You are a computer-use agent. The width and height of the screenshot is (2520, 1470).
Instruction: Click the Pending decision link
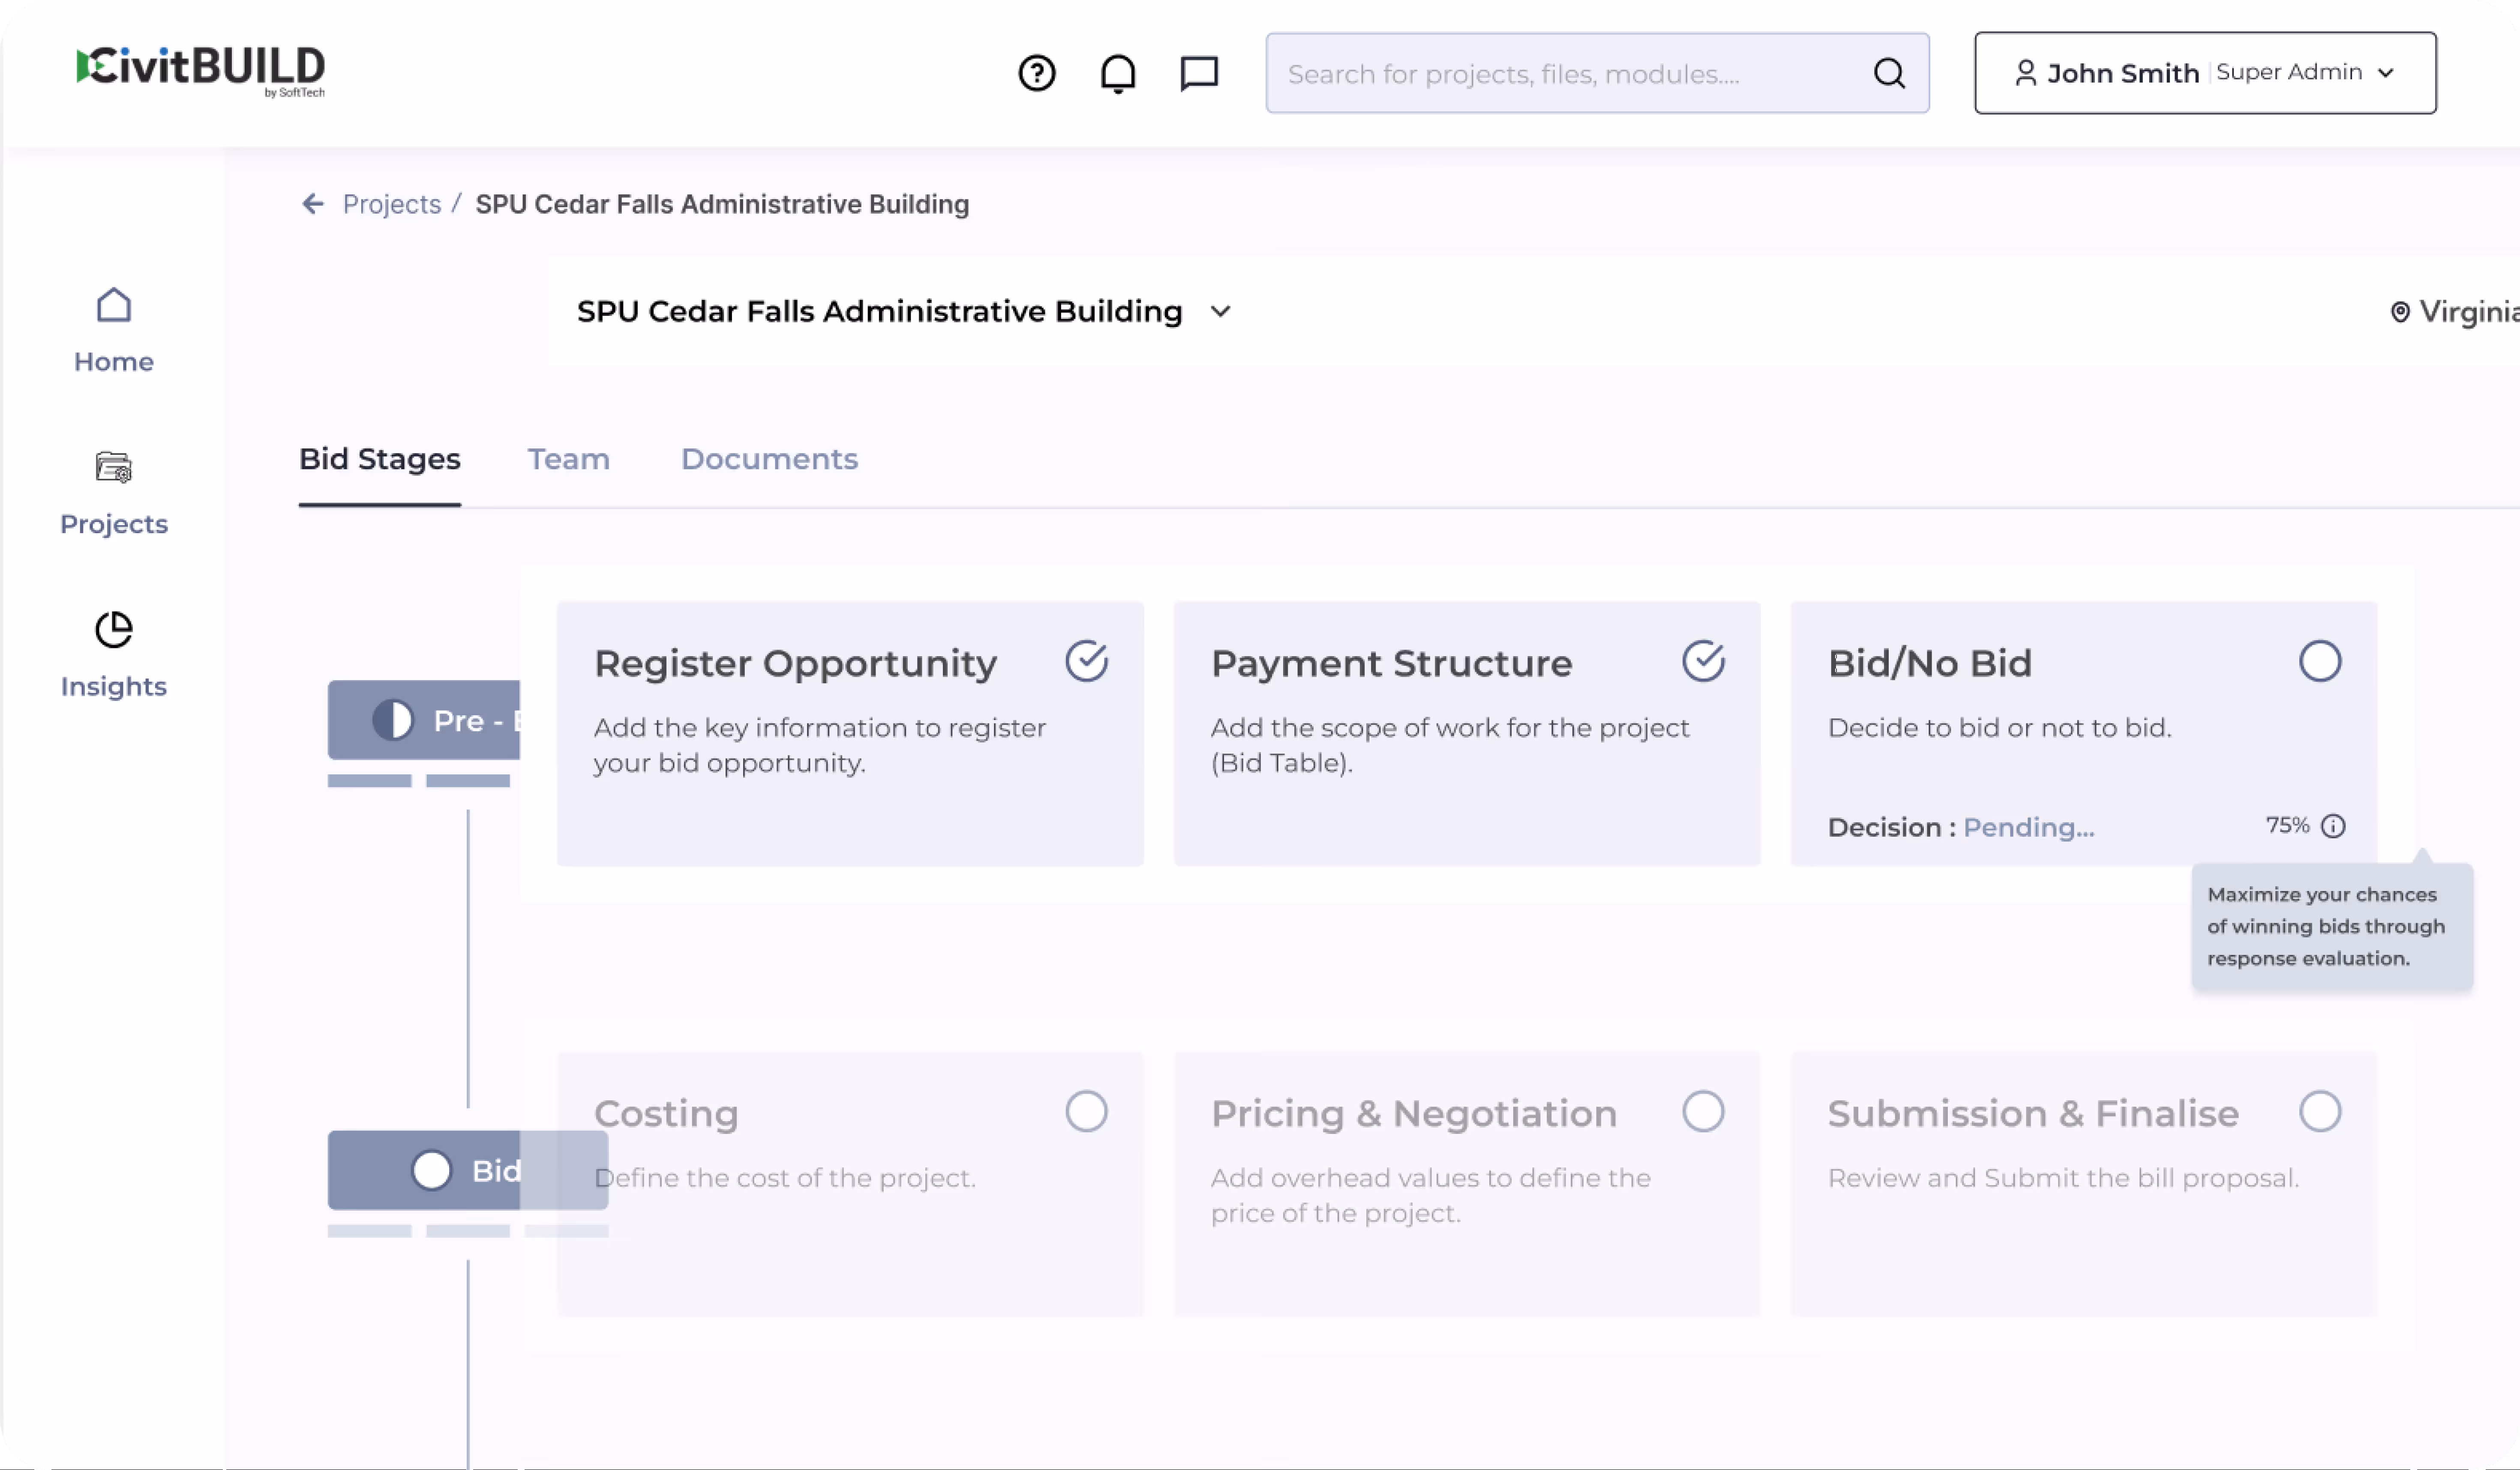click(x=2028, y=827)
